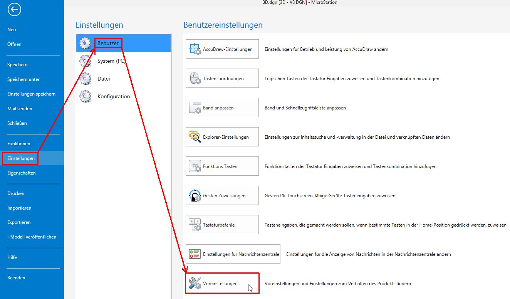
Task: Click the back arrow circle icon
Action: point(14,10)
